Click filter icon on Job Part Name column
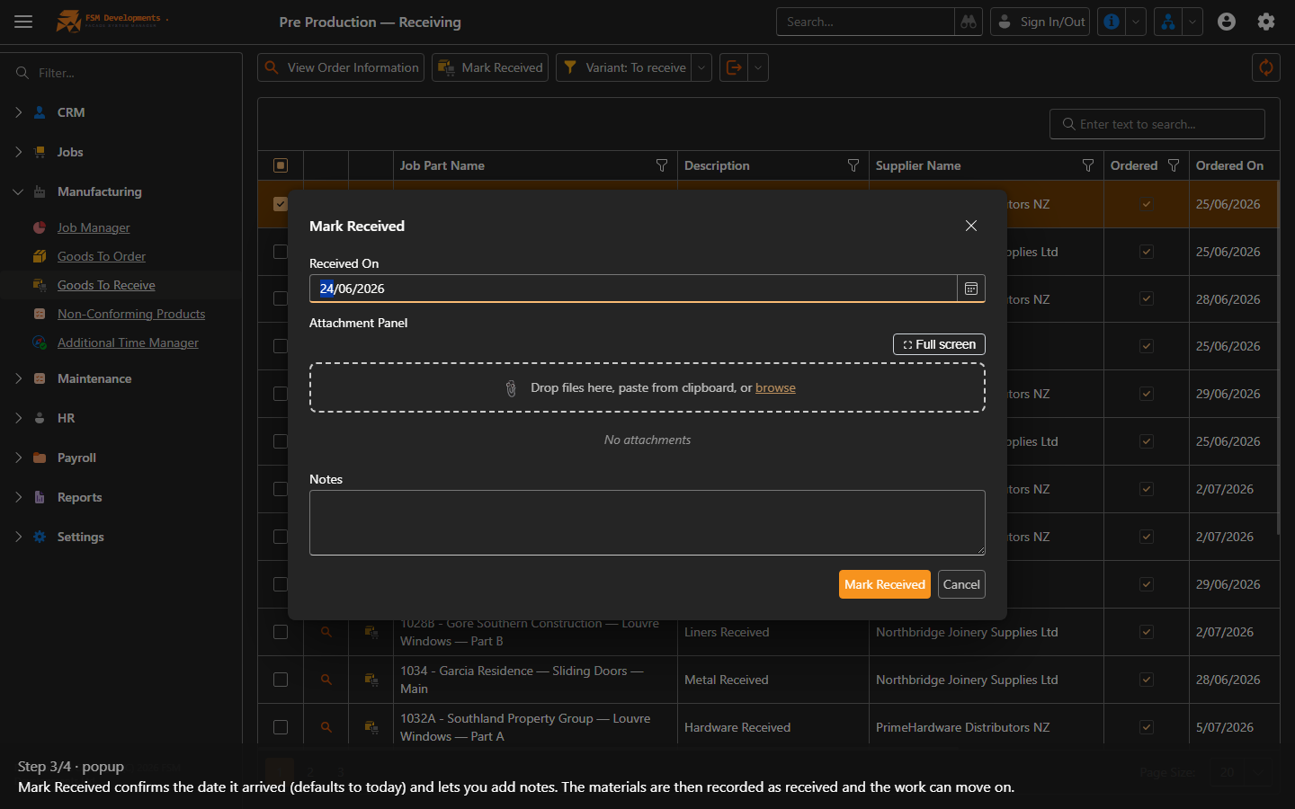1295x809 pixels. pyautogui.click(x=662, y=165)
